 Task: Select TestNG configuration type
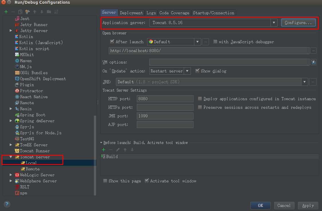tap(24, 139)
